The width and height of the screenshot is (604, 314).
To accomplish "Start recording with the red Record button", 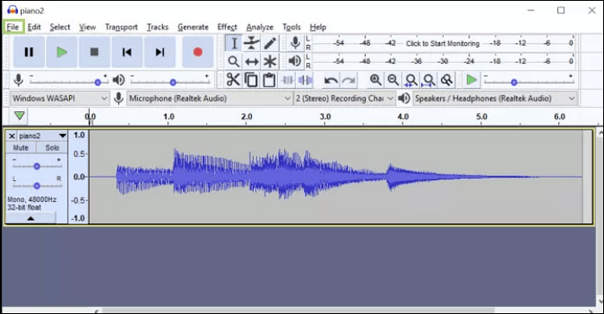I will click(x=198, y=52).
